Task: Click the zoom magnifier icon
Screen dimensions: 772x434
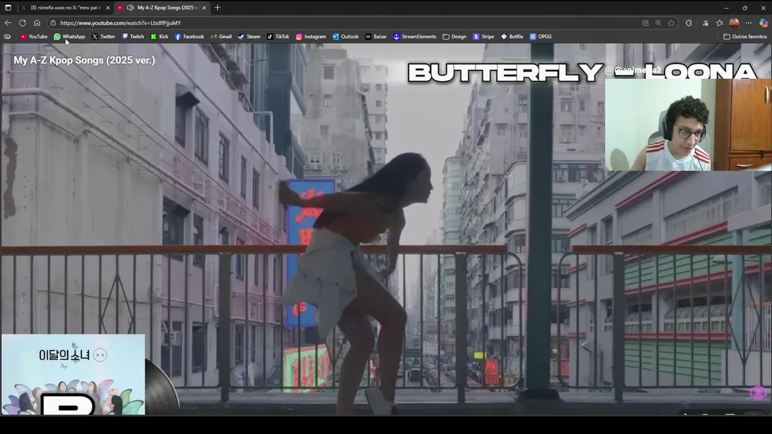Action: pos(658,23)
